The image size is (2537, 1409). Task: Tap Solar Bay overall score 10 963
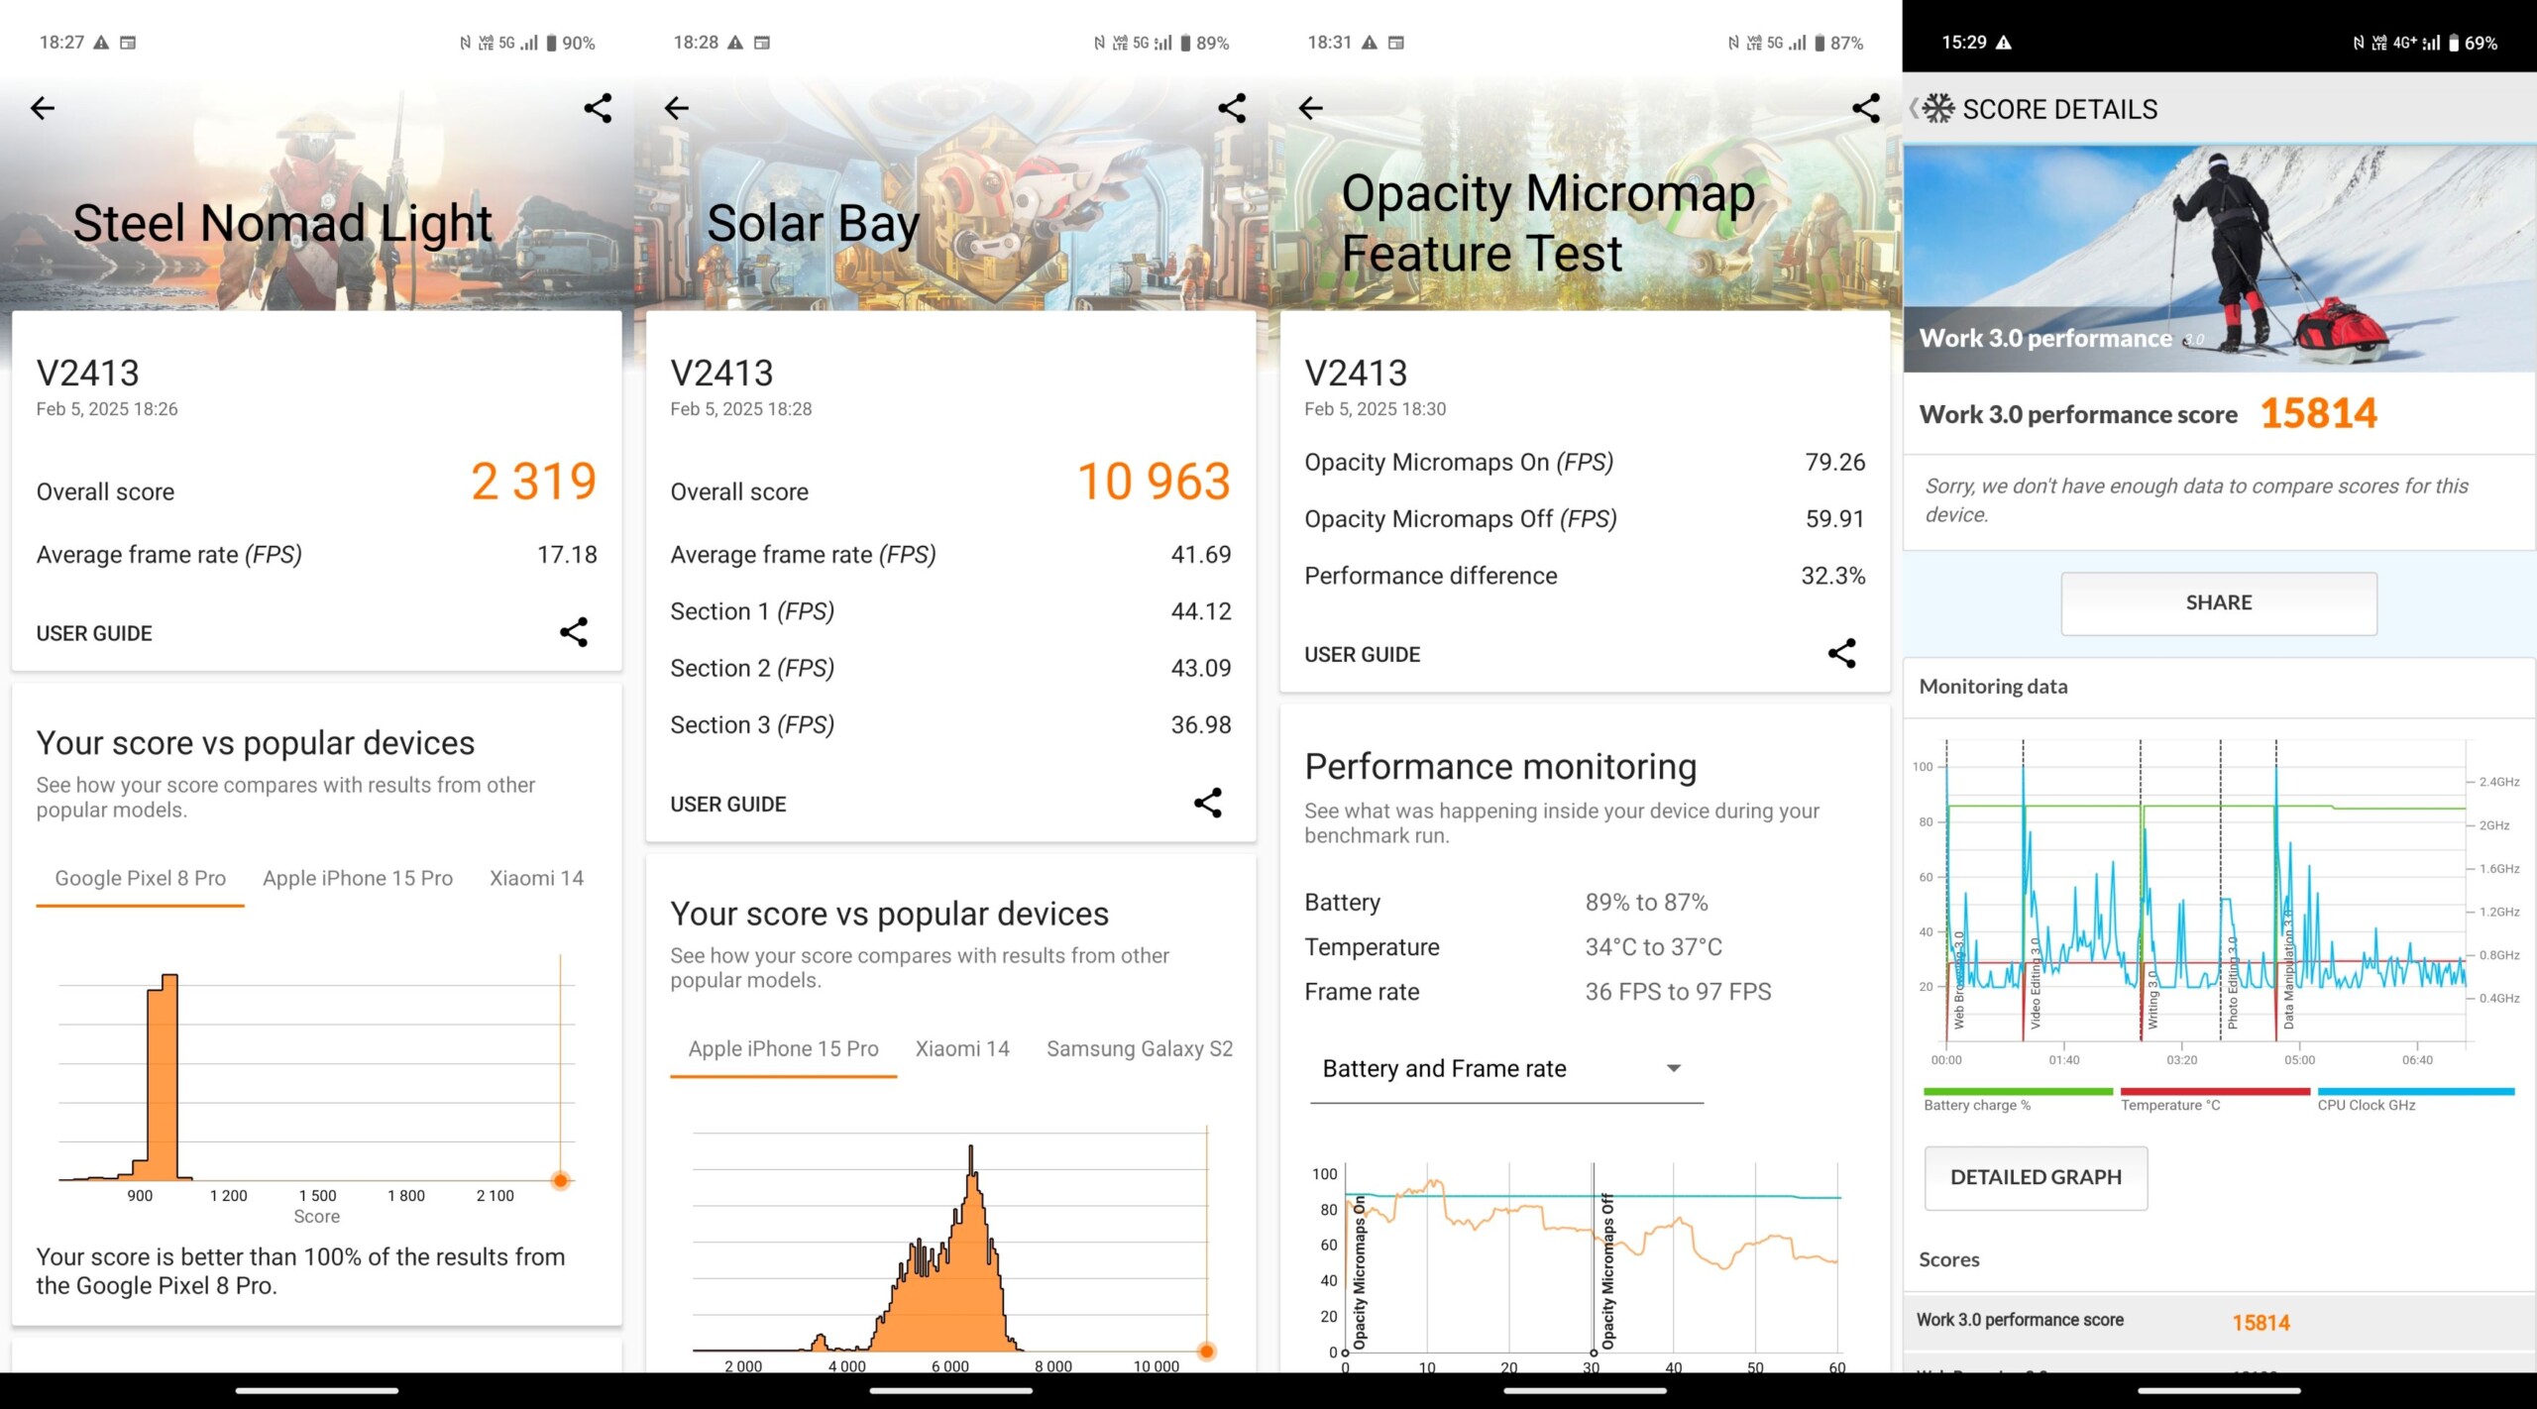pos(1154,482)
